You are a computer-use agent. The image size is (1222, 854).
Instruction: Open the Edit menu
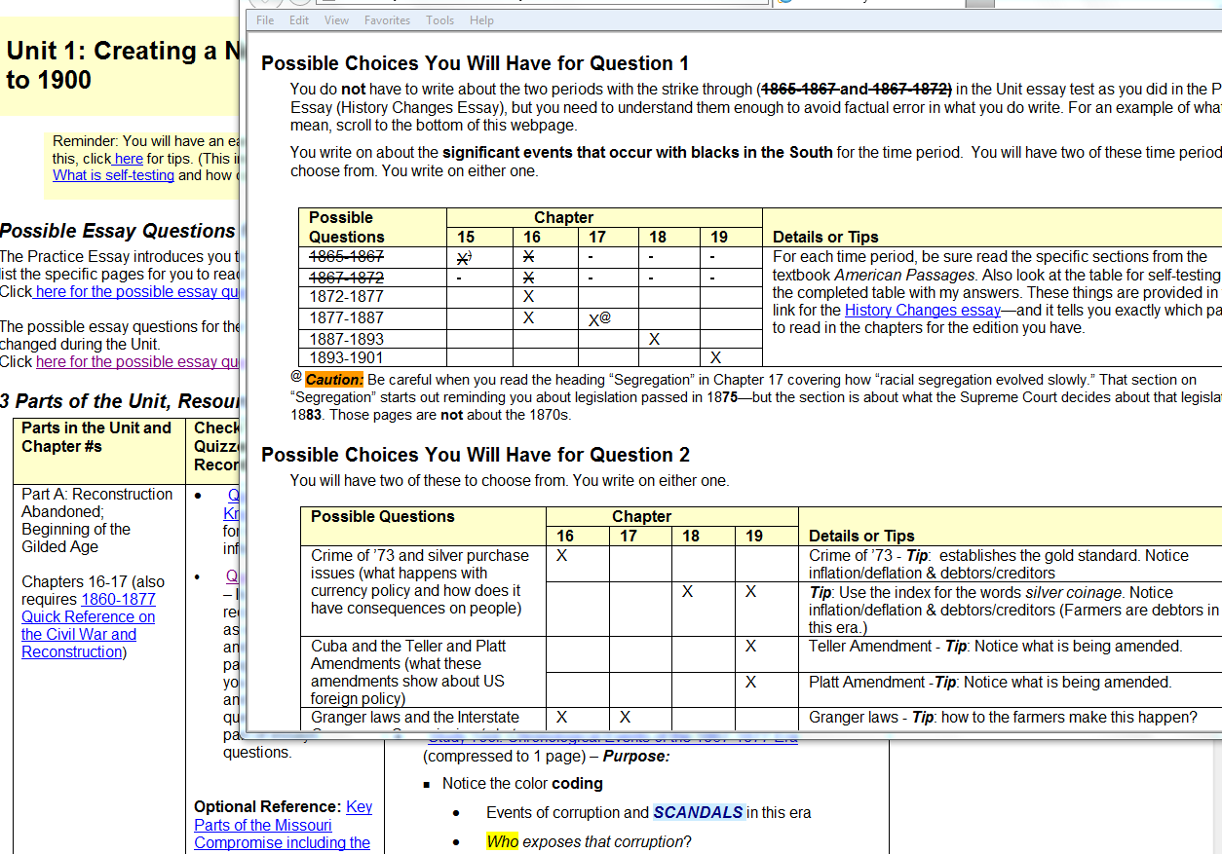[299, 20]
